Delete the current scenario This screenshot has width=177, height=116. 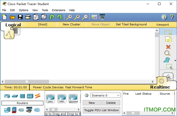[x=111, y=103]
